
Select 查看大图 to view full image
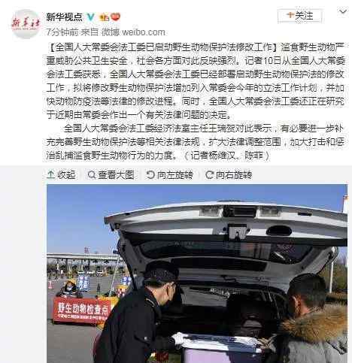tap(111, 175)
